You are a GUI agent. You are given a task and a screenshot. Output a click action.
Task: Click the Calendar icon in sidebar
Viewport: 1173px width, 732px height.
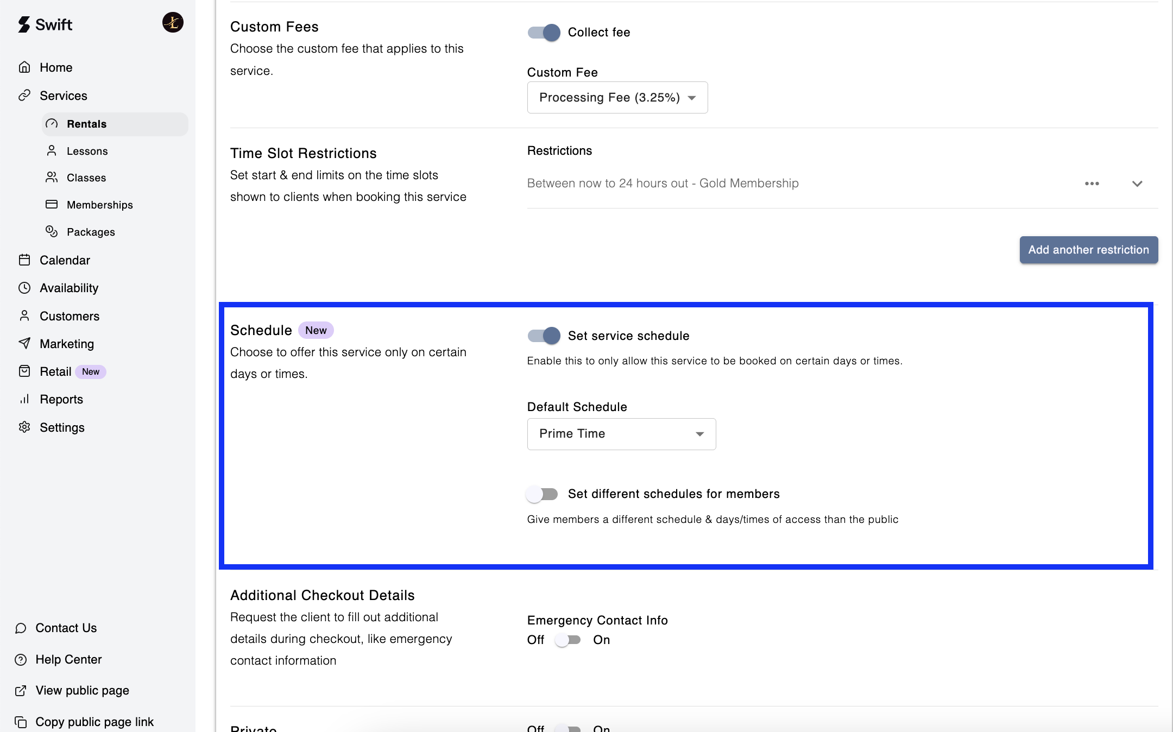[24, 260]
